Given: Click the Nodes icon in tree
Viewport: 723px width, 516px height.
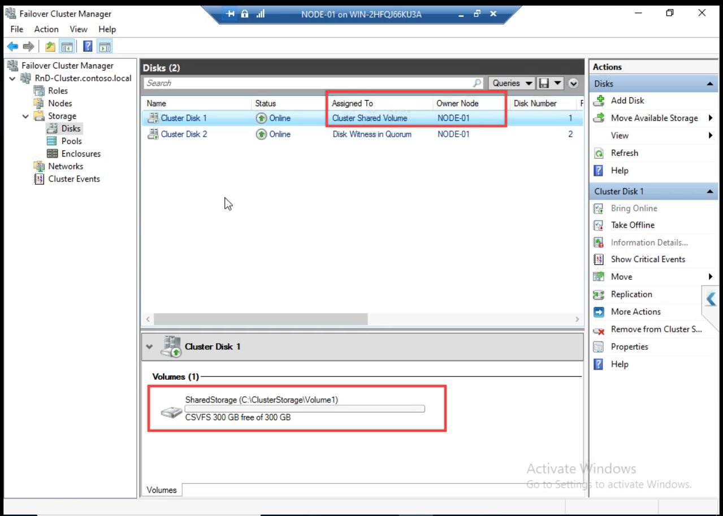Looking at the screenshot, I should tap(39, 103).
